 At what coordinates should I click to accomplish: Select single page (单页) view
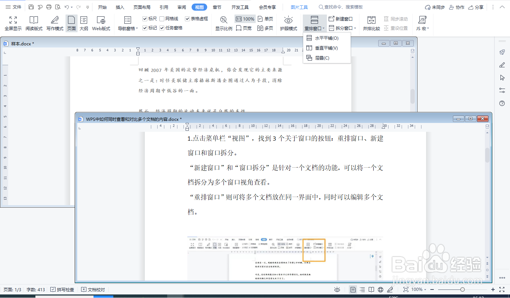(265, 19)
